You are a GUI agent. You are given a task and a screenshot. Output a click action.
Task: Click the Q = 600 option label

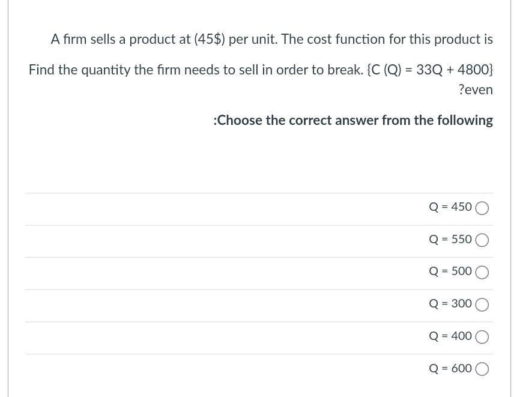(x=450, y=368)
